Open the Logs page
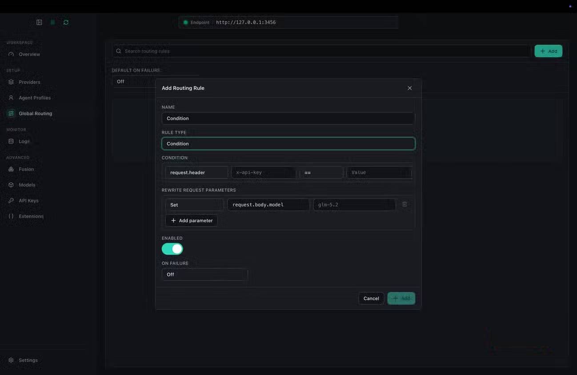Screen dimensions: 577x375 coord(24,141)
